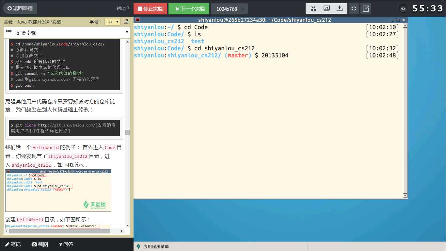
Task: Toggle the eye visibility icon near timer
Action: point(404,9)
